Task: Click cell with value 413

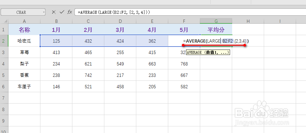Action: pos(56,52)
